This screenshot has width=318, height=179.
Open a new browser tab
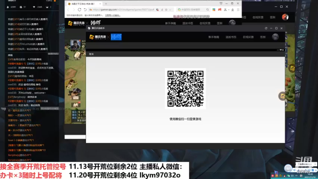click(x=106, y=4)
